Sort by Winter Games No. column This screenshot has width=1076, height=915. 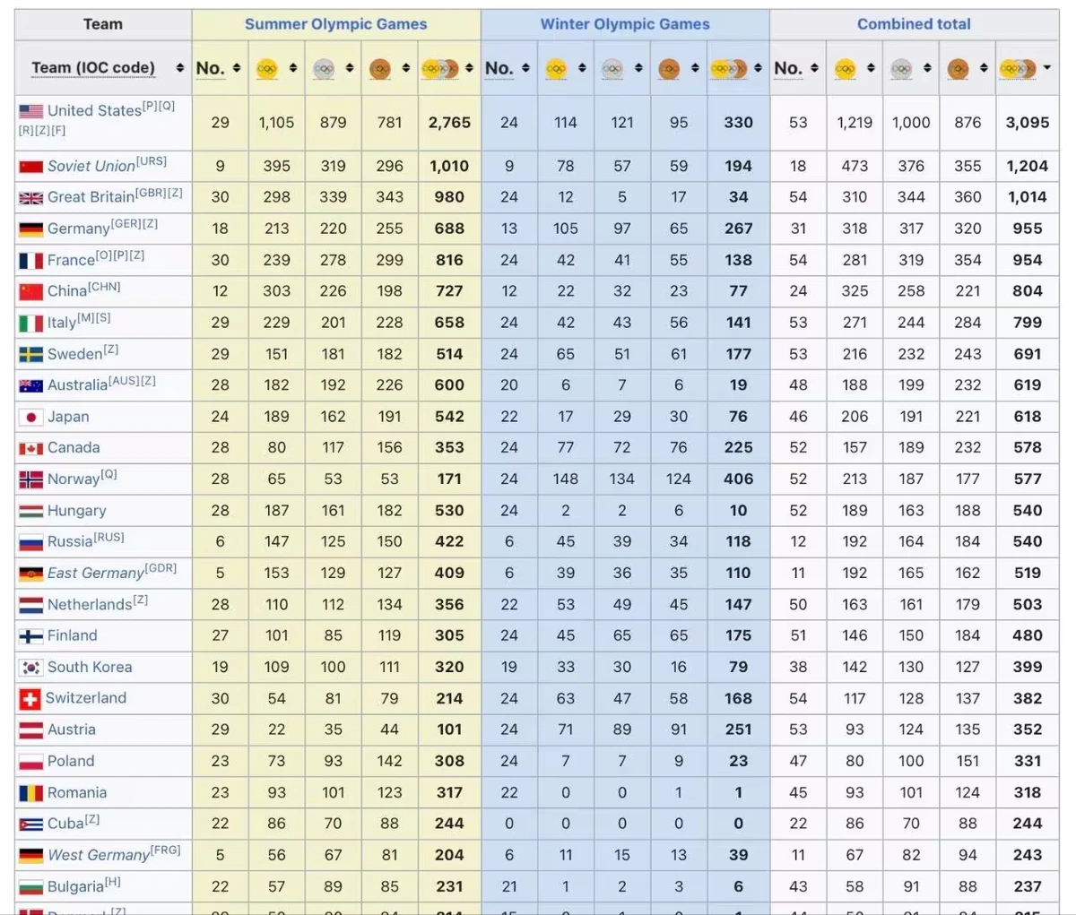(525, 68)
